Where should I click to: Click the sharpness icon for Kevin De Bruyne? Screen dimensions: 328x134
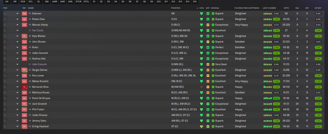[x=208, y=98]
